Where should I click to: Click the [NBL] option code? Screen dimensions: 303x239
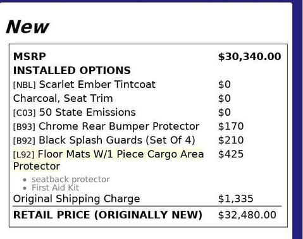click(25, 85)
